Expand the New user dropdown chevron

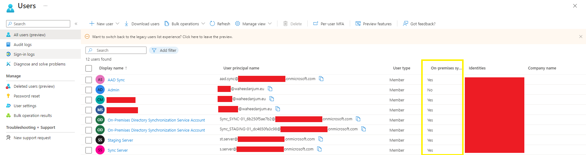[118, 23]
